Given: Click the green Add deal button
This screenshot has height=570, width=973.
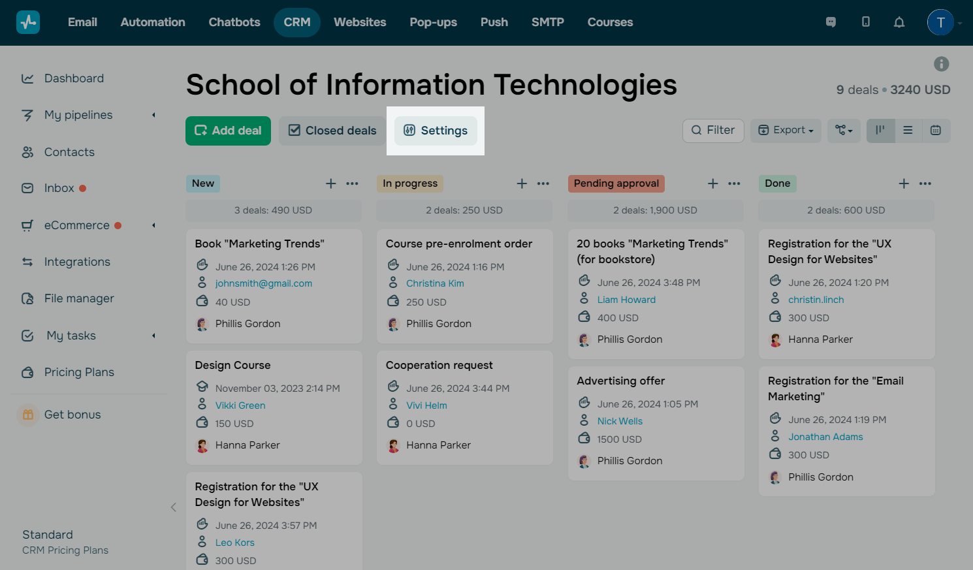Looking at the screenshot, I should (228, 131).
